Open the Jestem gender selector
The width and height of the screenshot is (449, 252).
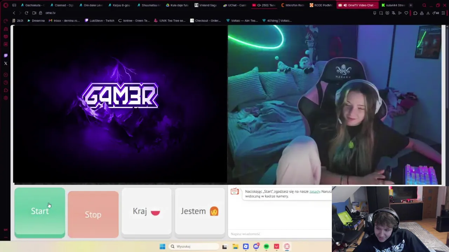200,211
